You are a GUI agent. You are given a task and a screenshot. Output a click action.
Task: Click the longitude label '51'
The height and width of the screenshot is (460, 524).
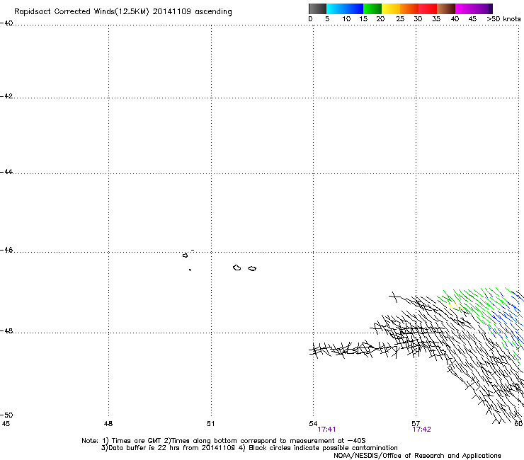coord(210,424)
